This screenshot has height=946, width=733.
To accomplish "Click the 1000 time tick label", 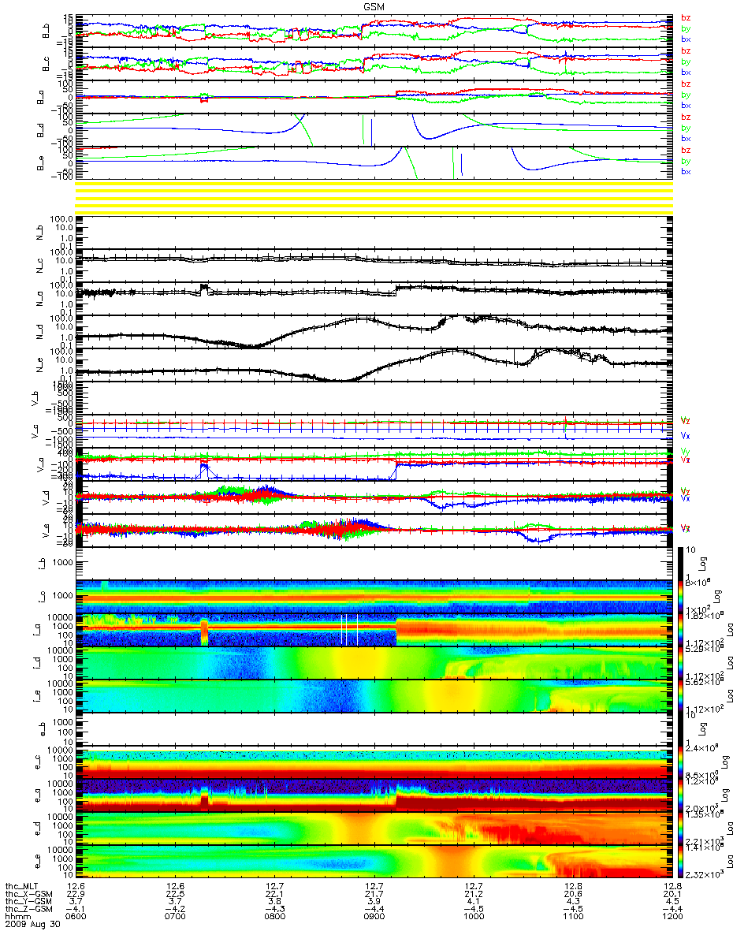I will click(x=473, y=918).
